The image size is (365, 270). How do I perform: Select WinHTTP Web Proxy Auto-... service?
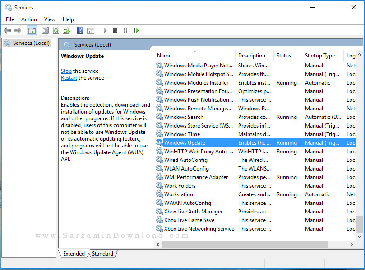[199, 152]
